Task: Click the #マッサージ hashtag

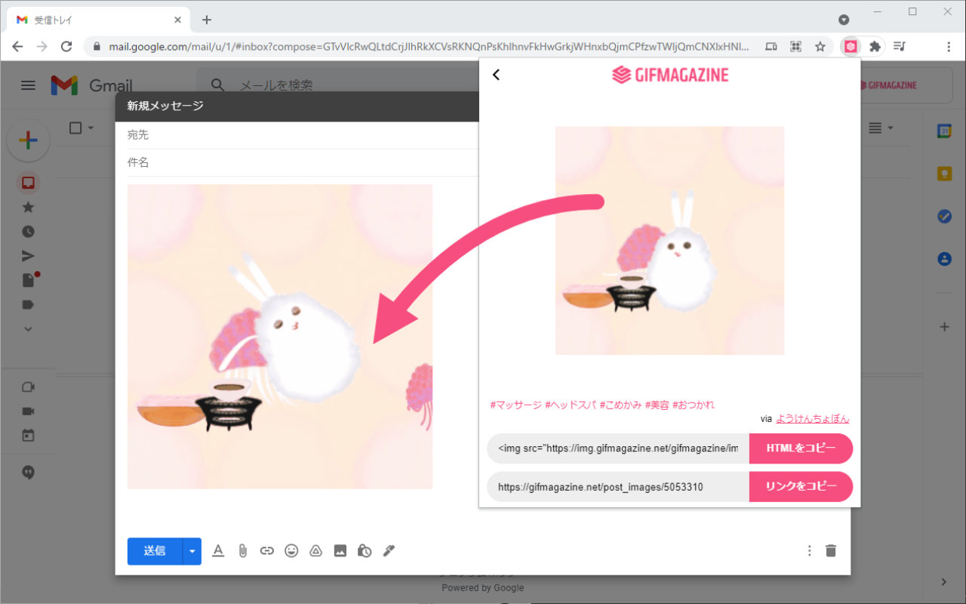Action: pos(515,405)
